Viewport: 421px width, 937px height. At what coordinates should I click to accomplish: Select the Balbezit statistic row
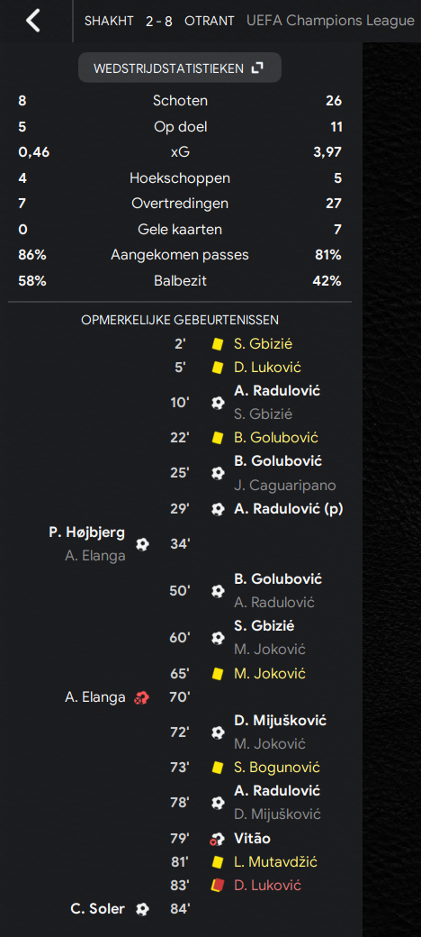[180, 280]
